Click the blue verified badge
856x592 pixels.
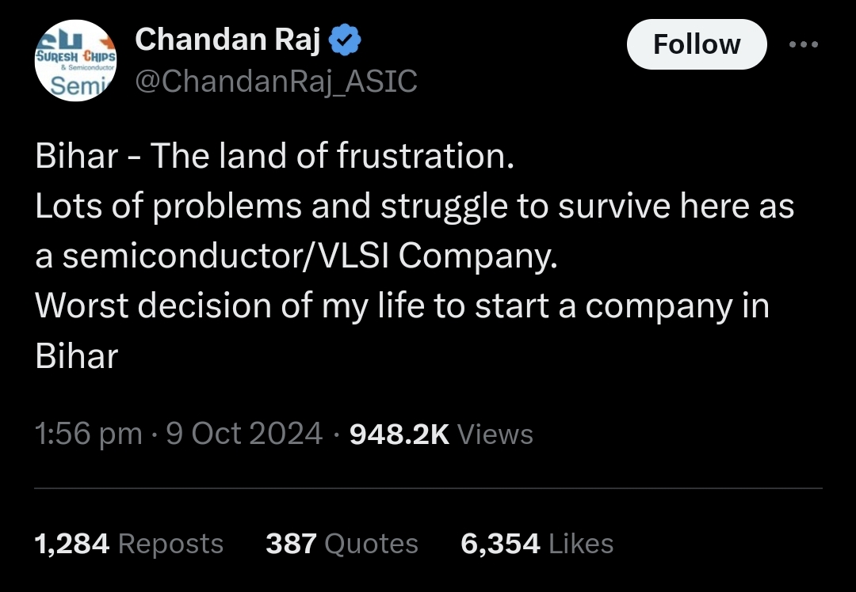pyautogui.click(x=346, y=40)
